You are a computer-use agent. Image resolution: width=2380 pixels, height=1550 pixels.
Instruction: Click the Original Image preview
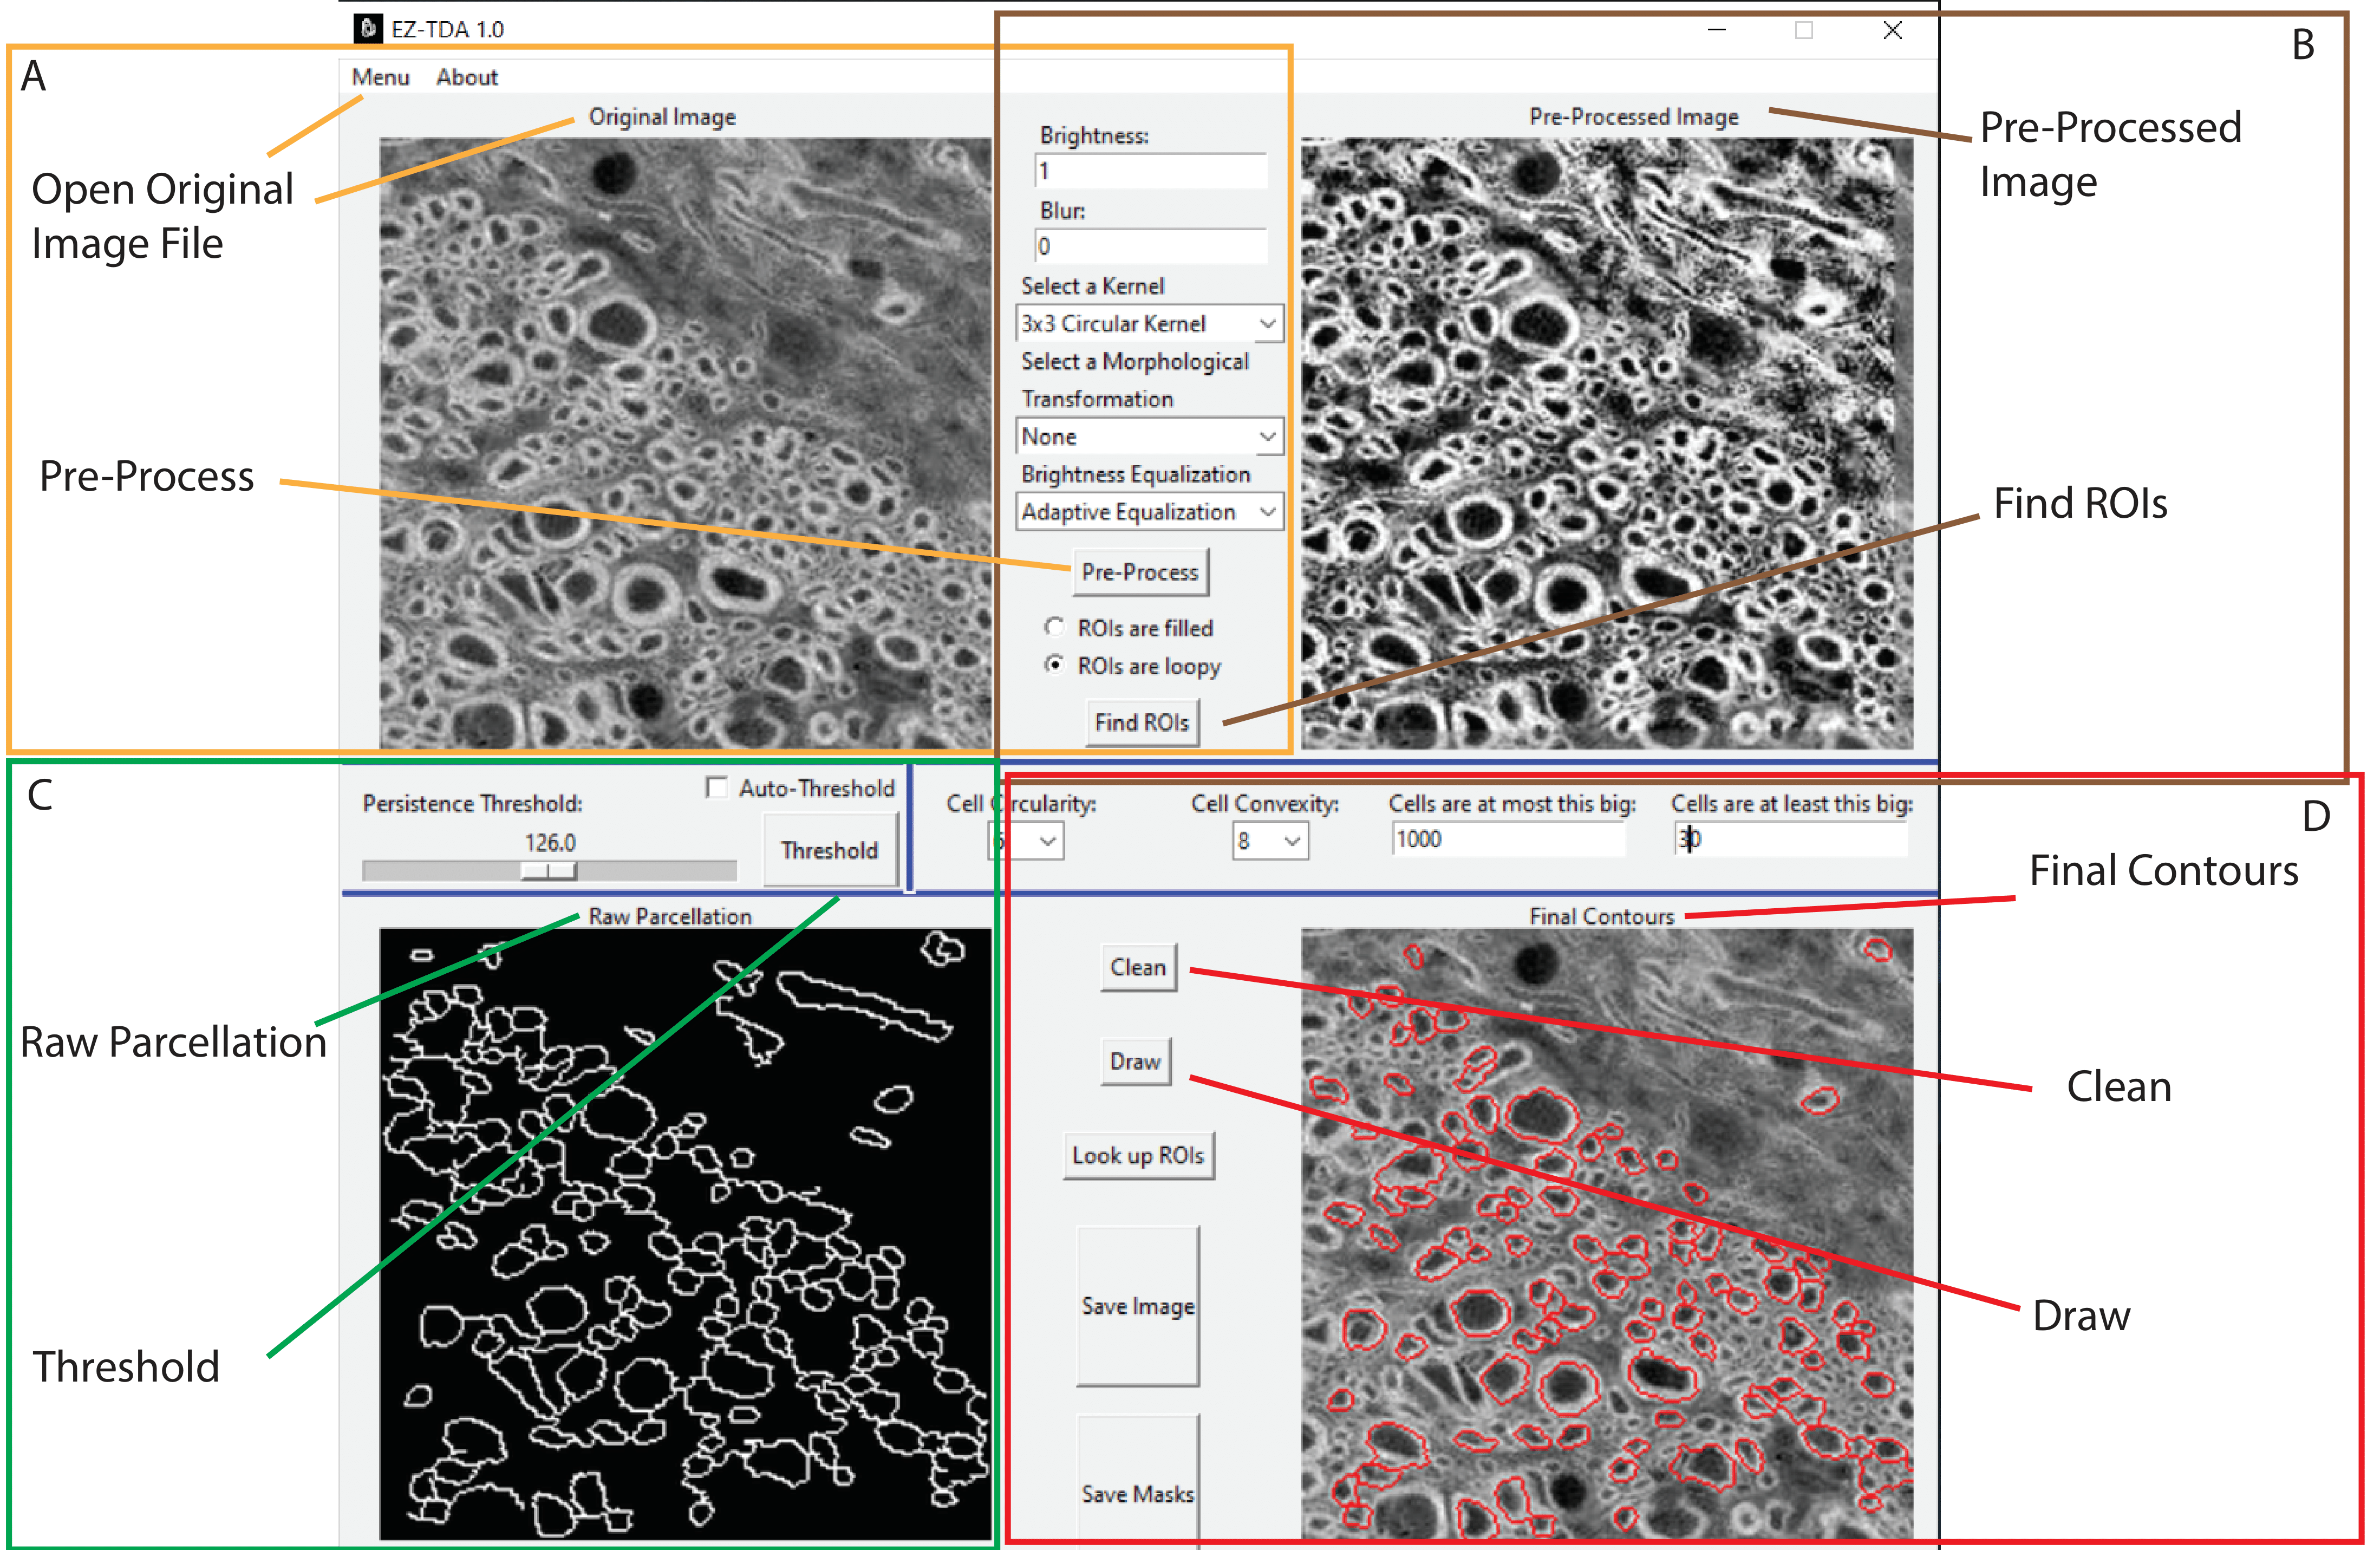(x=685, y=443)
